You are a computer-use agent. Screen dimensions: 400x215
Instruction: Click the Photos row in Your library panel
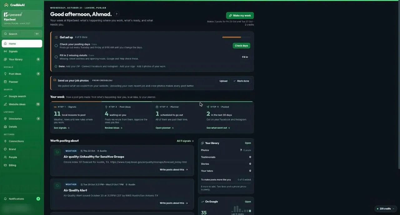pyautogui.click(x=226, y=150)
